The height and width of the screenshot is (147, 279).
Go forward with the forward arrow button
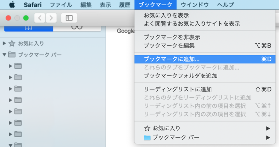(51, 18)
